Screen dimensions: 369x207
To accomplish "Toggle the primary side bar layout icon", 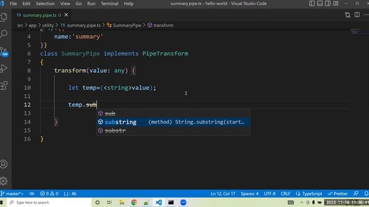I will pos(312,3).
